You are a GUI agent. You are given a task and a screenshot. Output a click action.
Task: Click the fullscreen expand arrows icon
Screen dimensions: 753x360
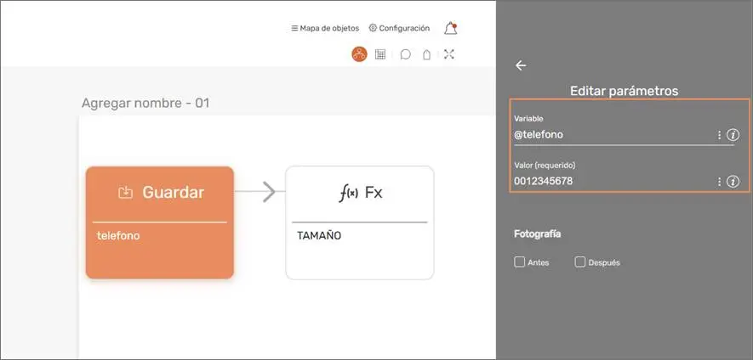click(x=449, y=54)
